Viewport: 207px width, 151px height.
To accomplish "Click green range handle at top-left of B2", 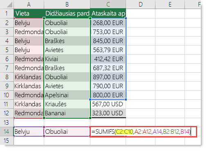I will click(44, 18).
